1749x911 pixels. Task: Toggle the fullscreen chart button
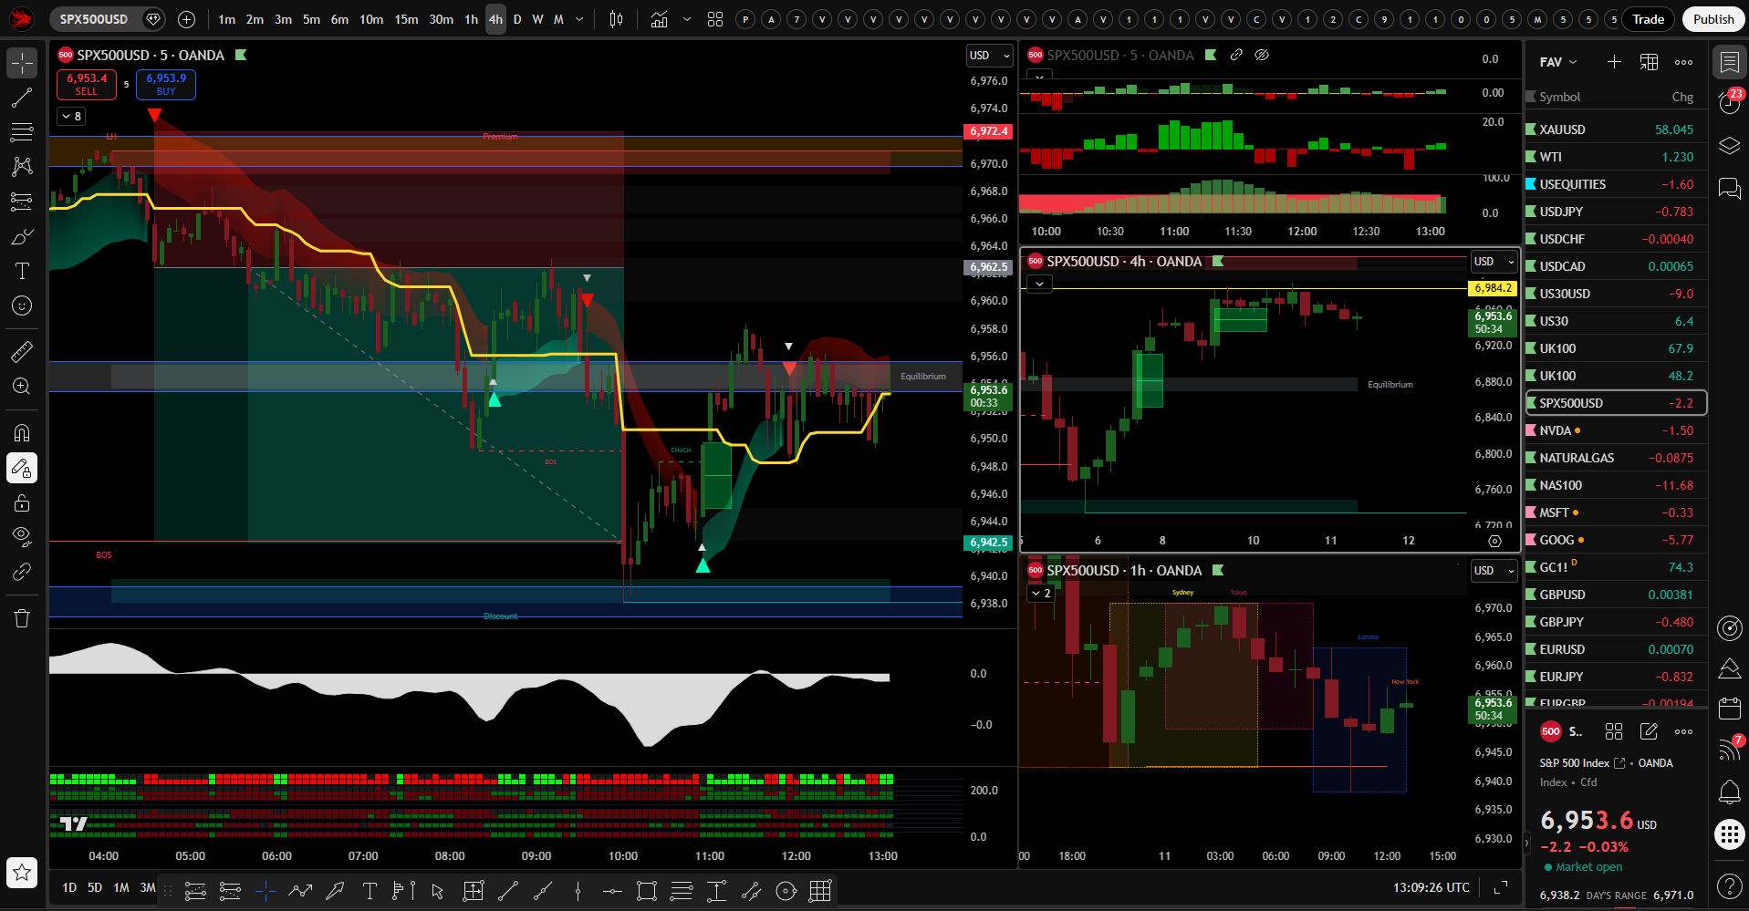click(1501, 887)
